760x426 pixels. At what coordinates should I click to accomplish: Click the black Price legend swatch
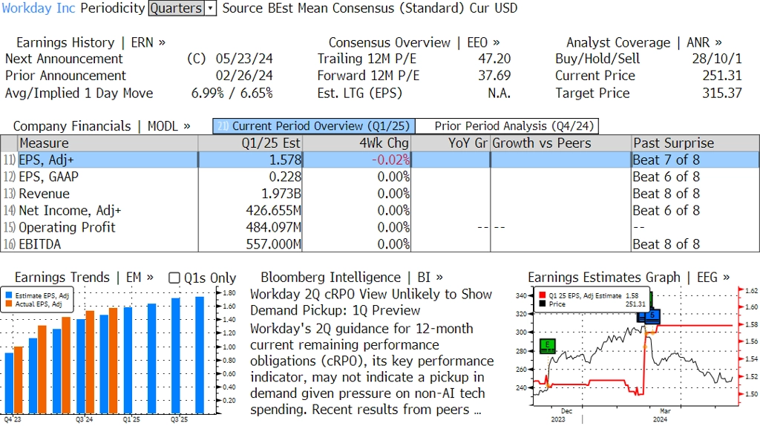tap(542, 304)
